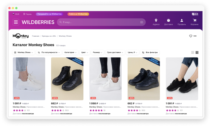Switch to large grid view
The image size is (211, 127).
click(x=193, y=52)
